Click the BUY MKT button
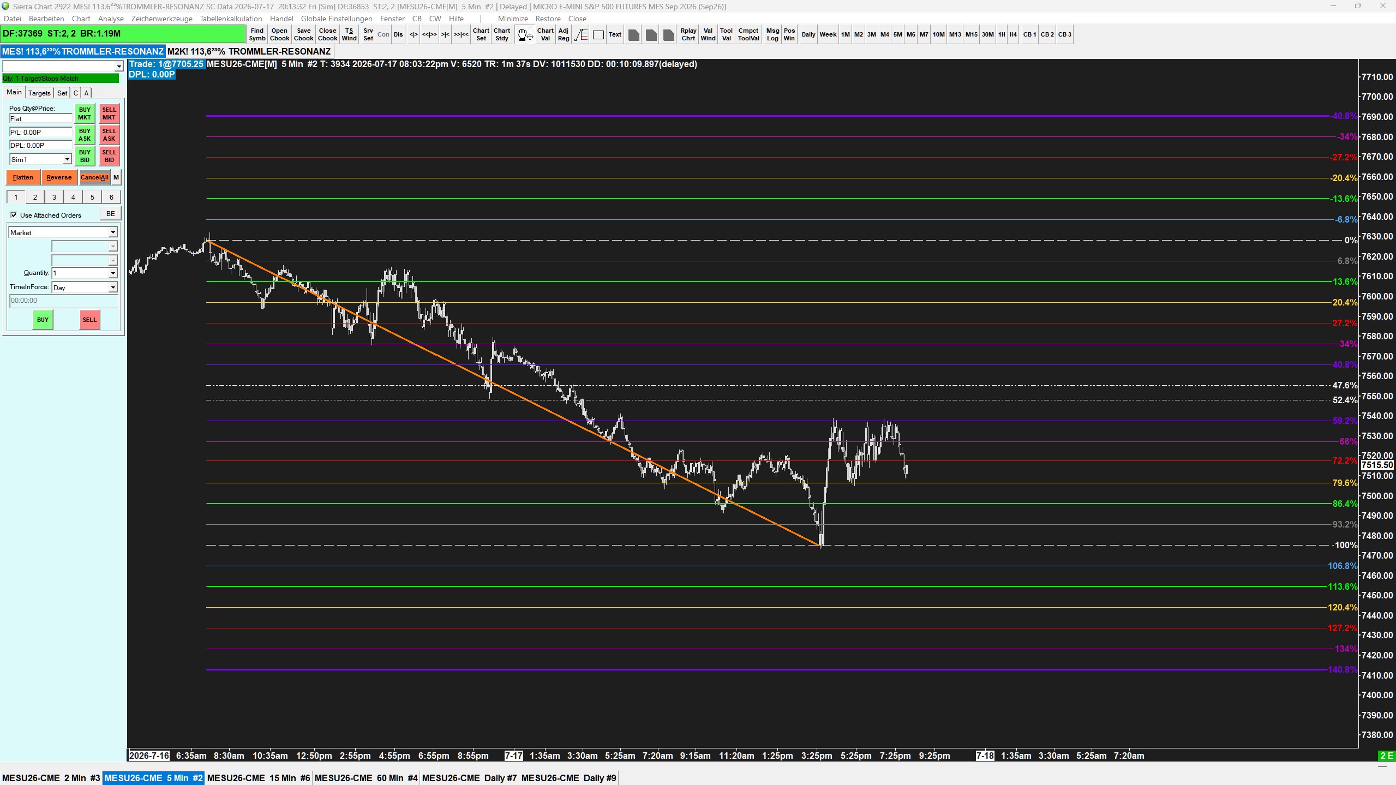This screenshot has width=1396, height=785. pos(85,113)
